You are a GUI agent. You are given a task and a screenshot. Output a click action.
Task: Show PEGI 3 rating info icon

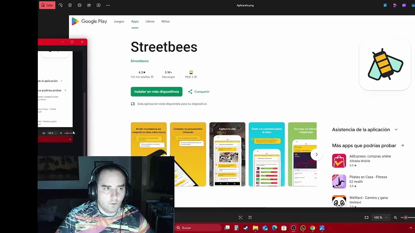point(195,77)
